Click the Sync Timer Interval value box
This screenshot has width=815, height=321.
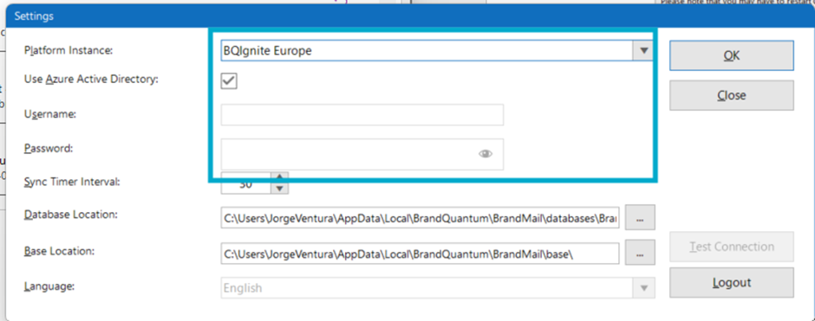coord(246,183)
